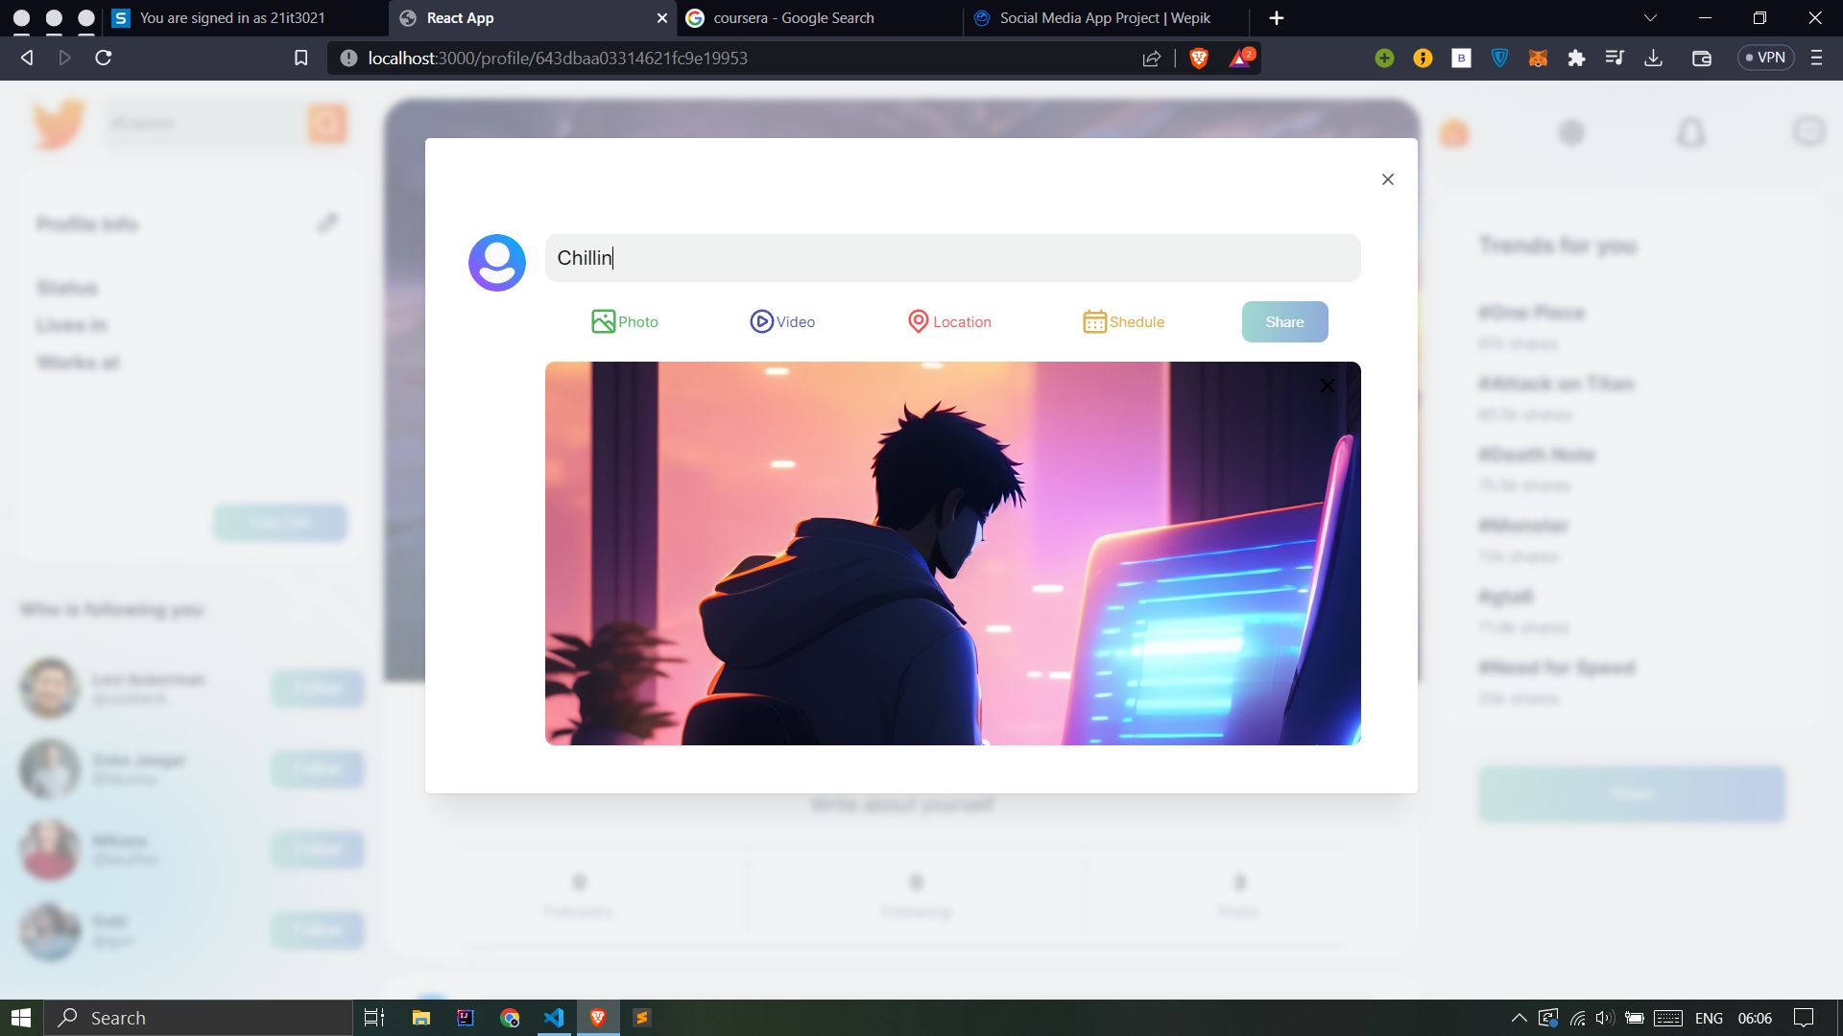Click the attached image thumbnail
Image resolution: width=1843 pixels, height=1036 pixels.
pos(952,553)
